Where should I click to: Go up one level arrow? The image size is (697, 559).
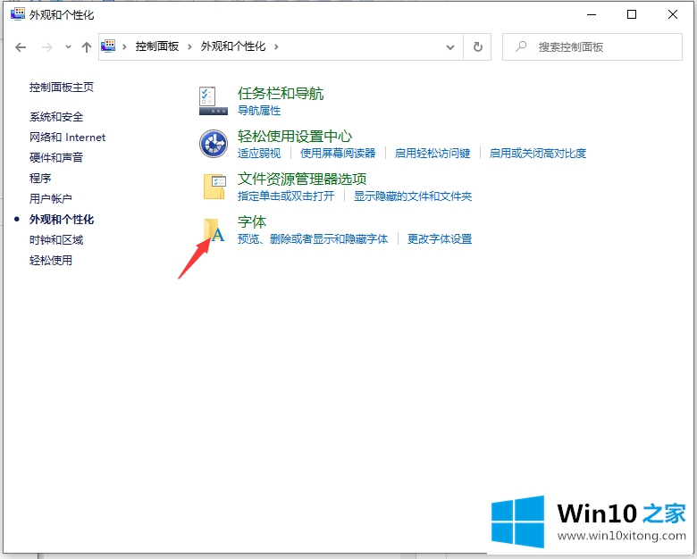pos(87,47)
